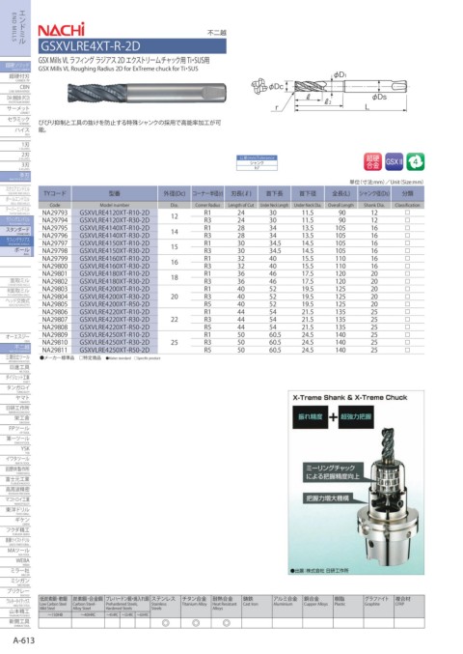Click the ステンレス material header cell
Screen dimensions: 463x654
tap(165, 604)
